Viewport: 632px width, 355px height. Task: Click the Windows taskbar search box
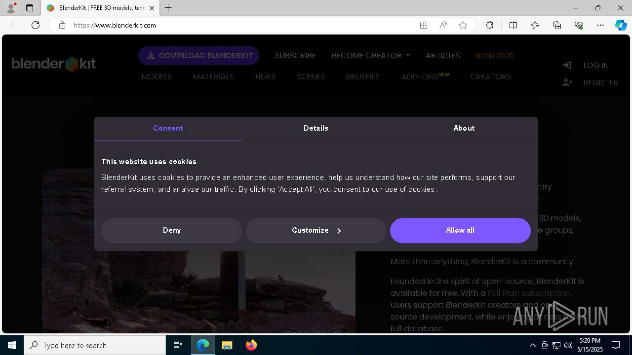[x=95, y=345]
